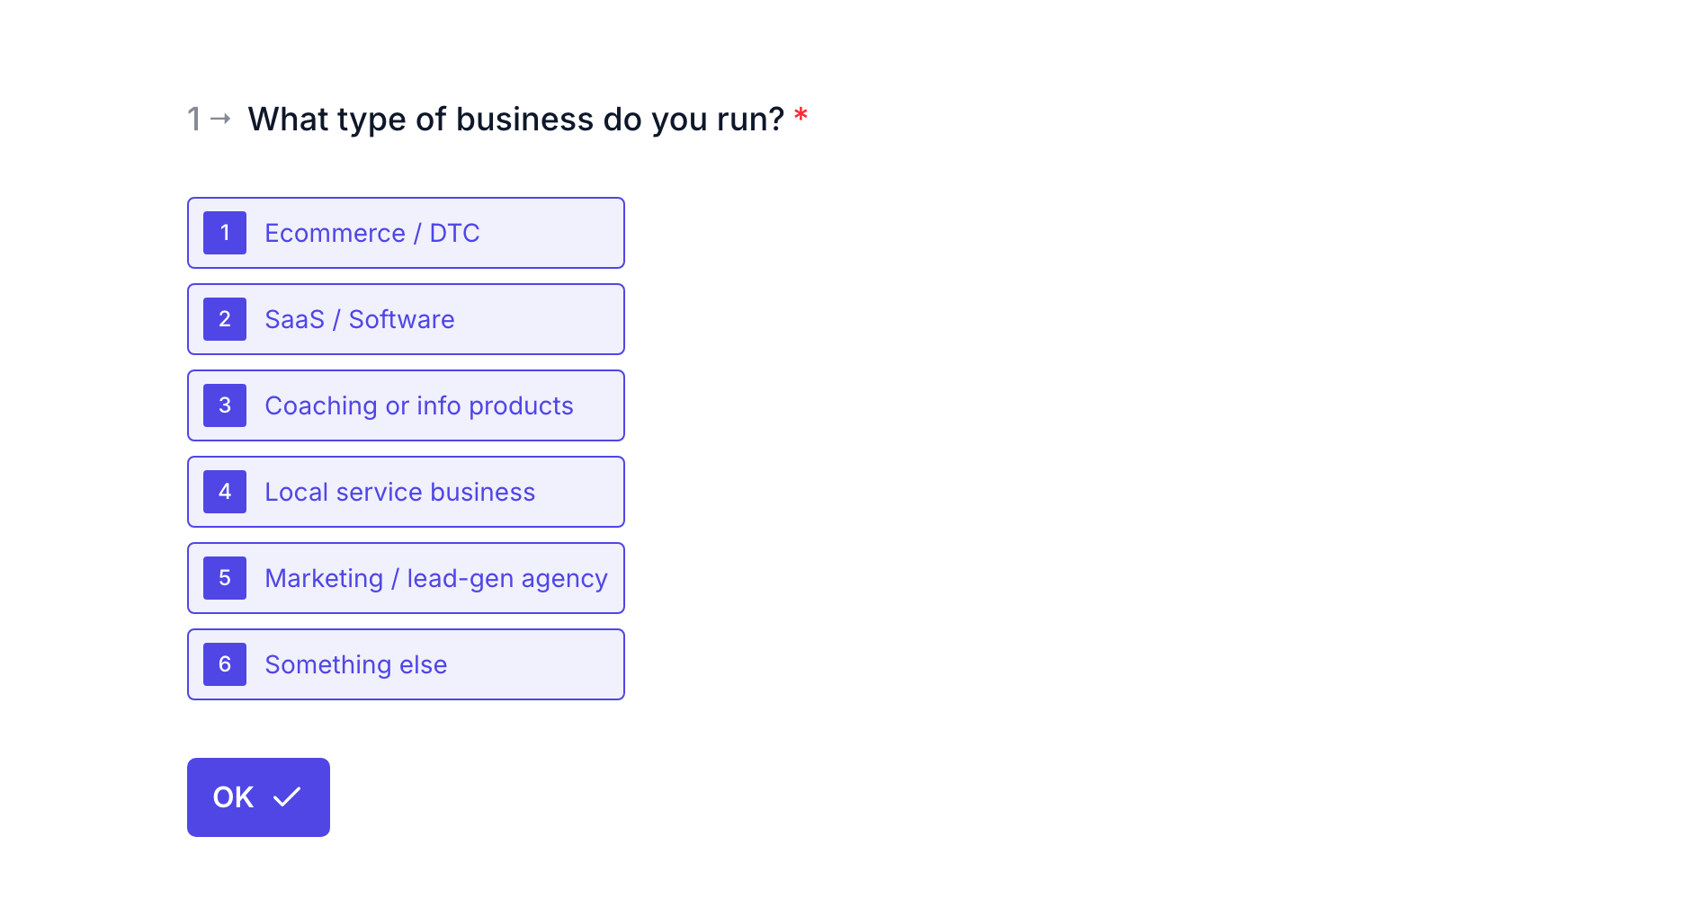The width and height of the screenshot is (1691, 899).
Task: Click the number 4 key badge
Action: (x=225, y=492)
